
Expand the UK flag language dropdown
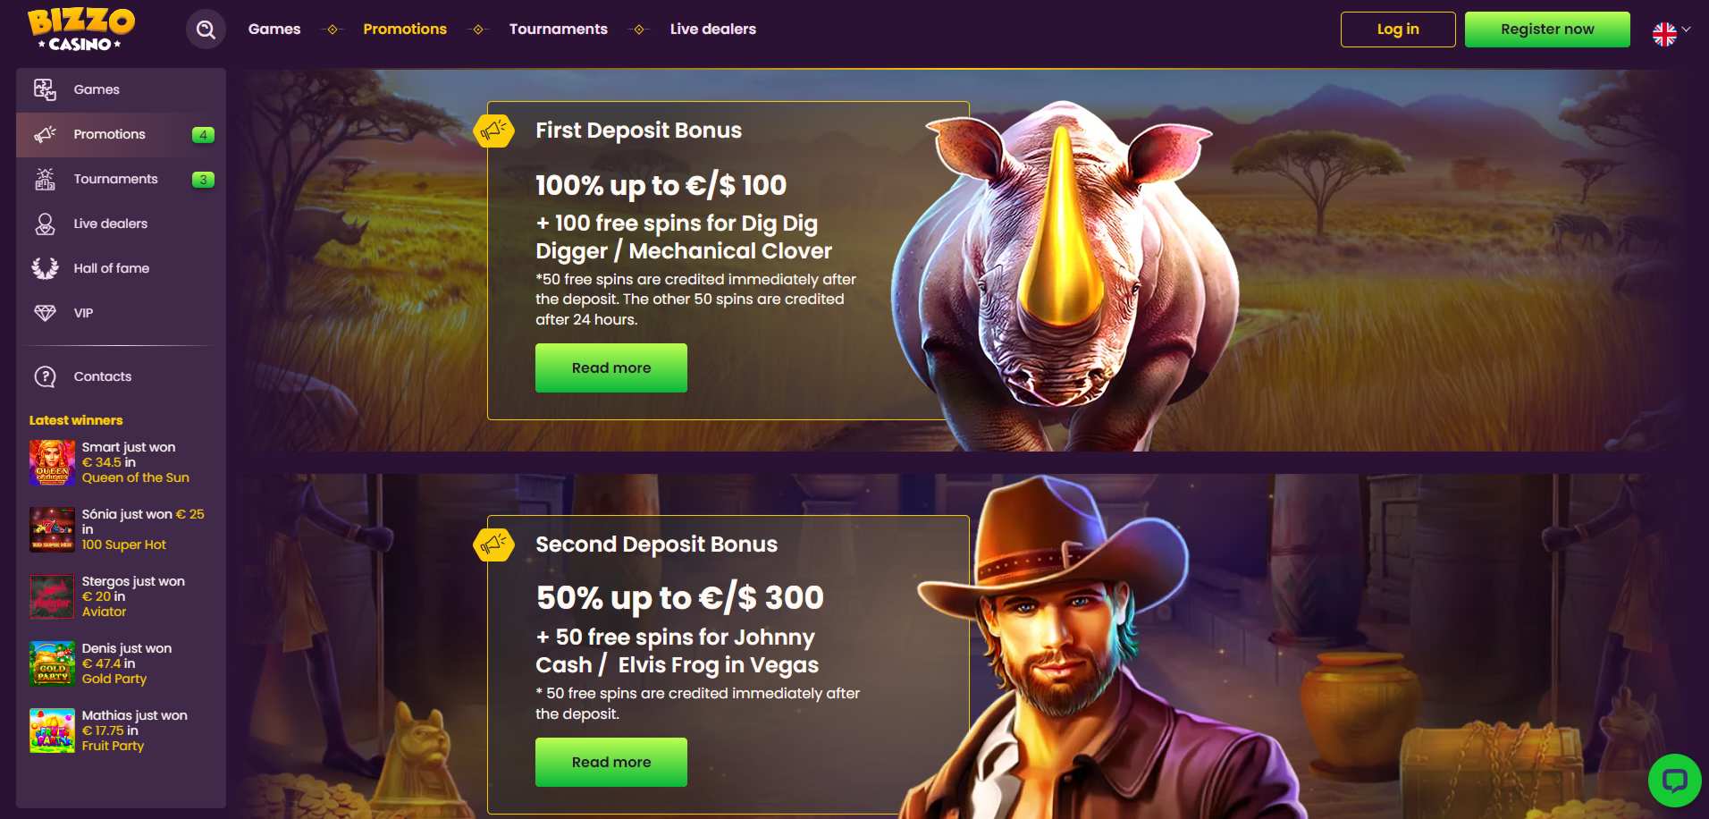coord(1671,33)
